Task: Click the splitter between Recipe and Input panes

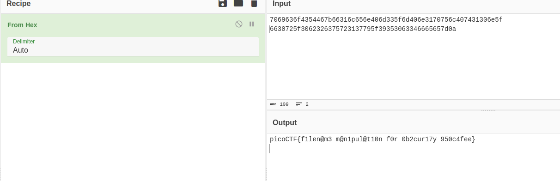Action: [266, 90]
